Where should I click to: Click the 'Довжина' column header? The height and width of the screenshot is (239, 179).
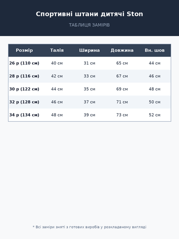[122, 50]
